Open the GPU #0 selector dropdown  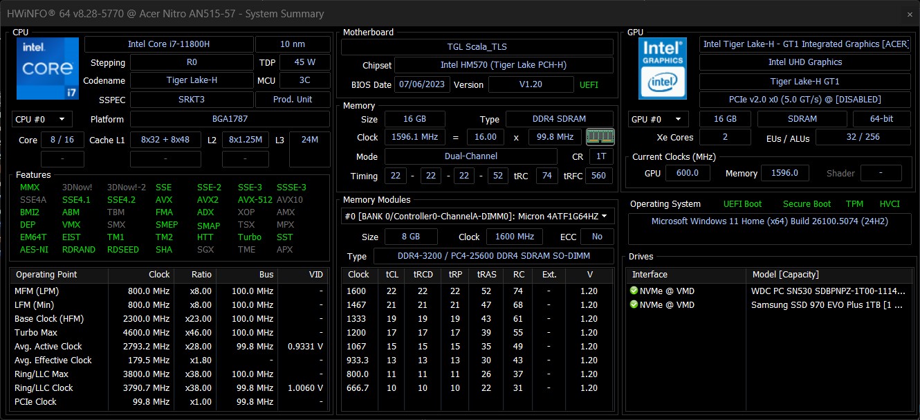(x=659, y=119)
